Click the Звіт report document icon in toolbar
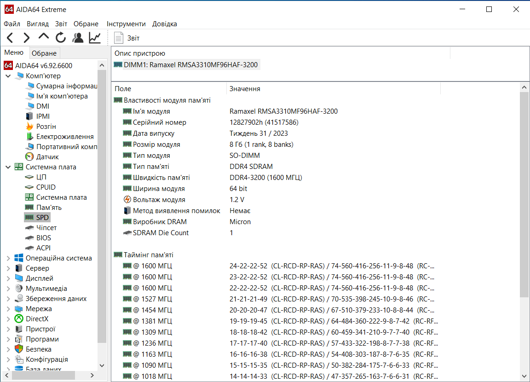The width and height of the screenshot is (530, 382). (118, 38)
